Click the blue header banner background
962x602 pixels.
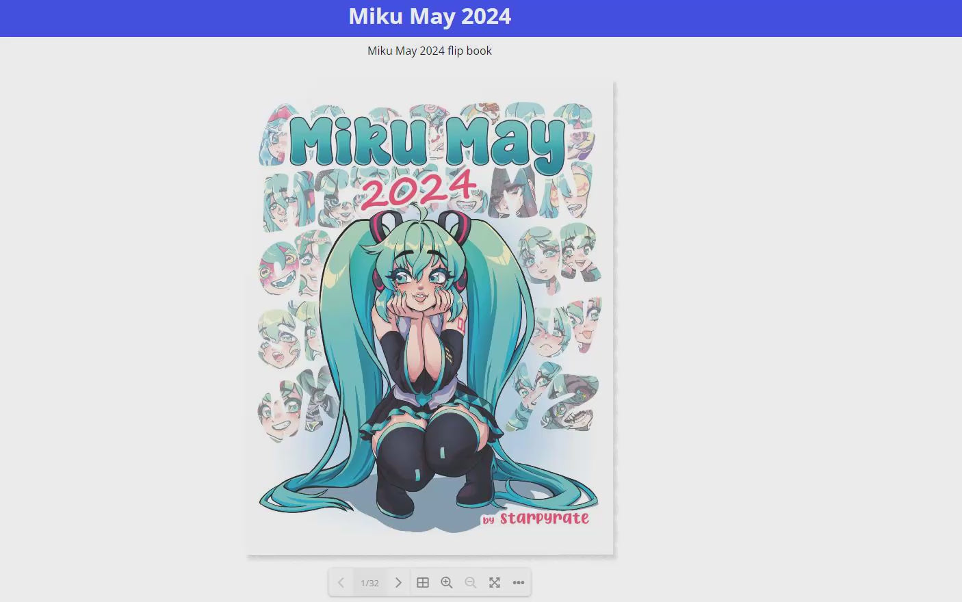click(x=684, y=18)
